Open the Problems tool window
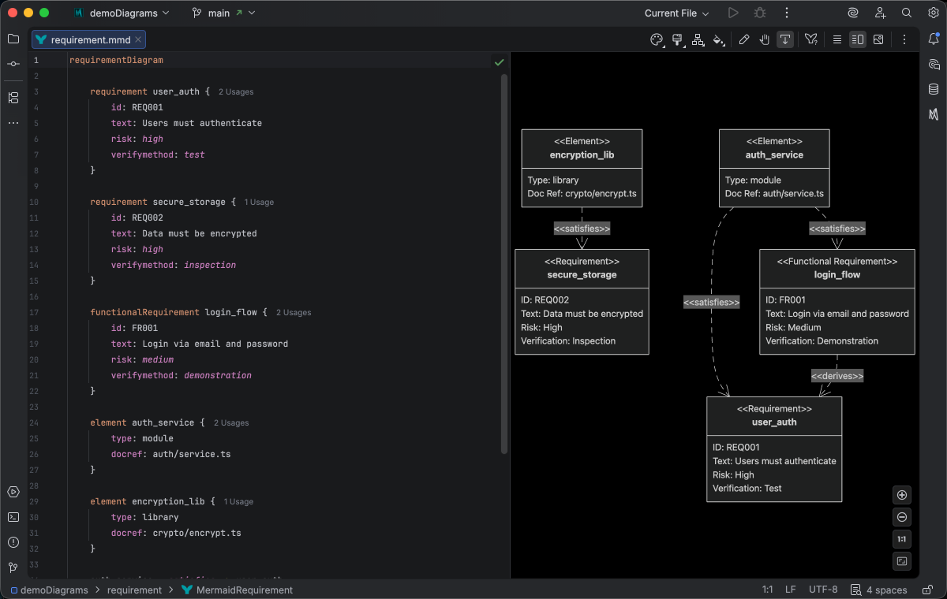Image resolution: width=947 pixels, height=599 pixels. click(x=13, y=542)
